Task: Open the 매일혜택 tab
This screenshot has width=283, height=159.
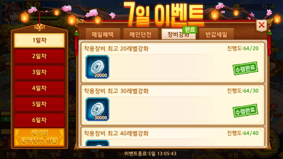Action: pos(103,34)
